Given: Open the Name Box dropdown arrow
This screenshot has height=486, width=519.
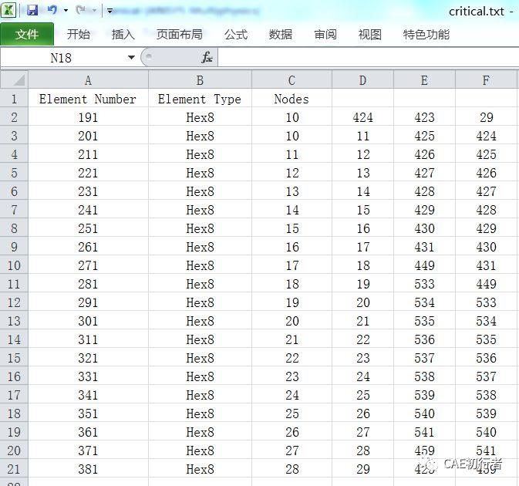Looking at the screenshot, I should click(131, 58).
